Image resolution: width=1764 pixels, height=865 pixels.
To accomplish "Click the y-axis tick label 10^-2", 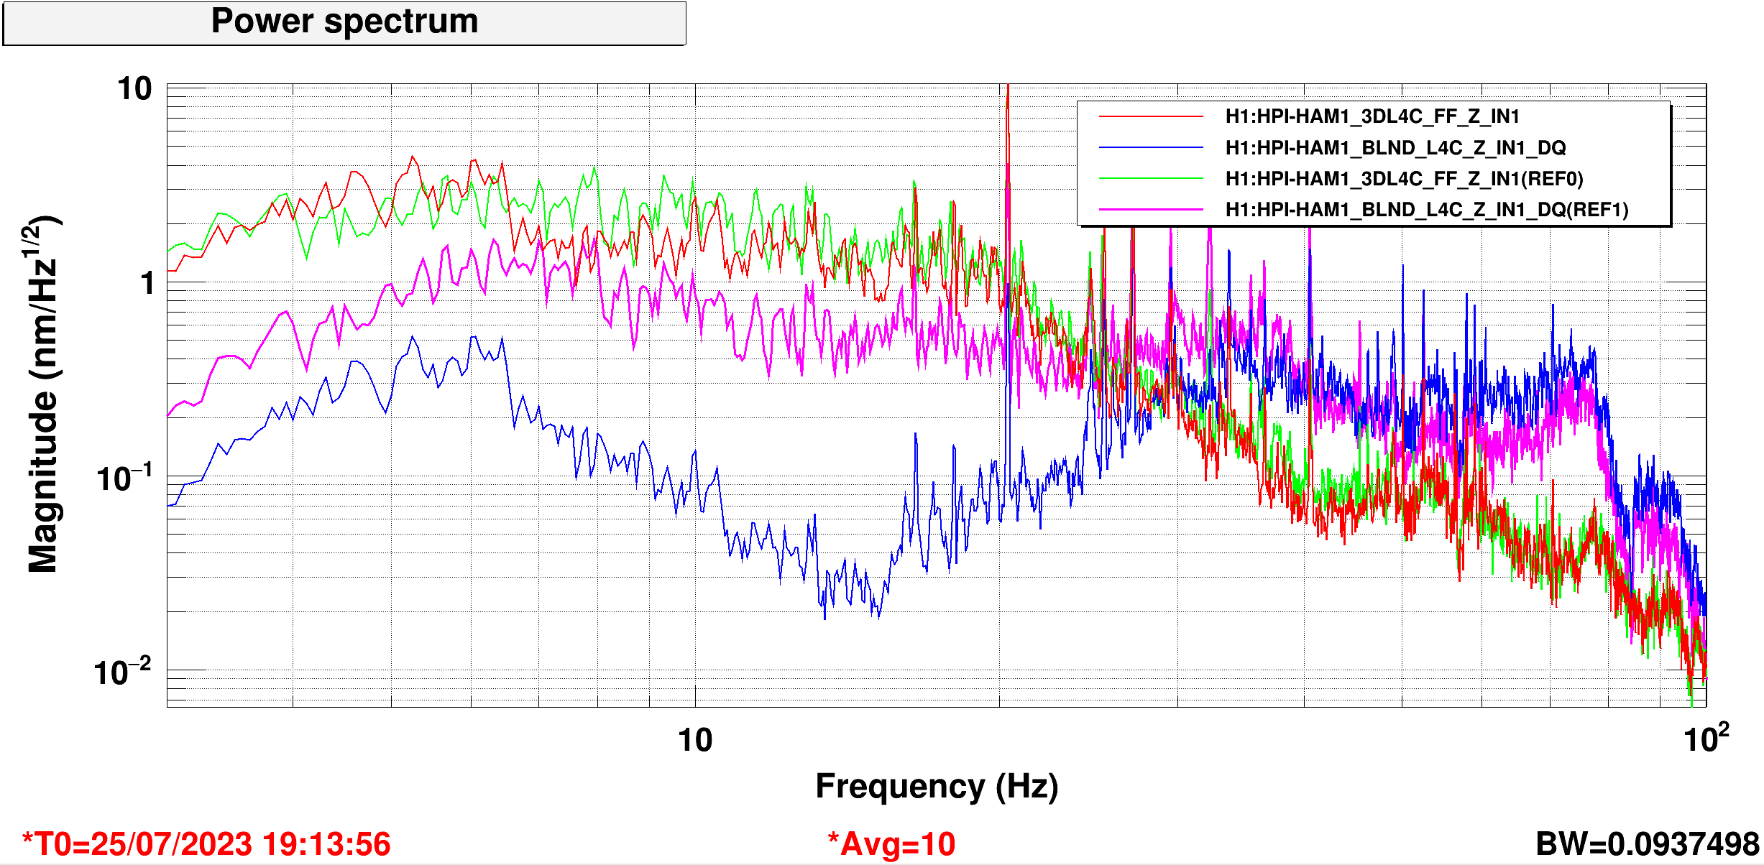I will click(x=123, y=672).
